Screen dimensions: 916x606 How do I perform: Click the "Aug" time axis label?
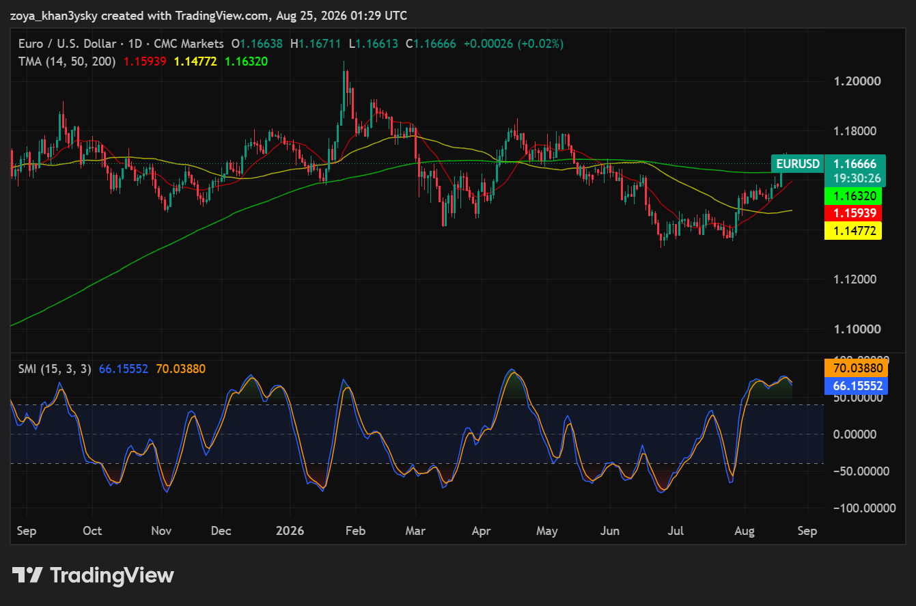pyautogui.click(x=744, y=531)
